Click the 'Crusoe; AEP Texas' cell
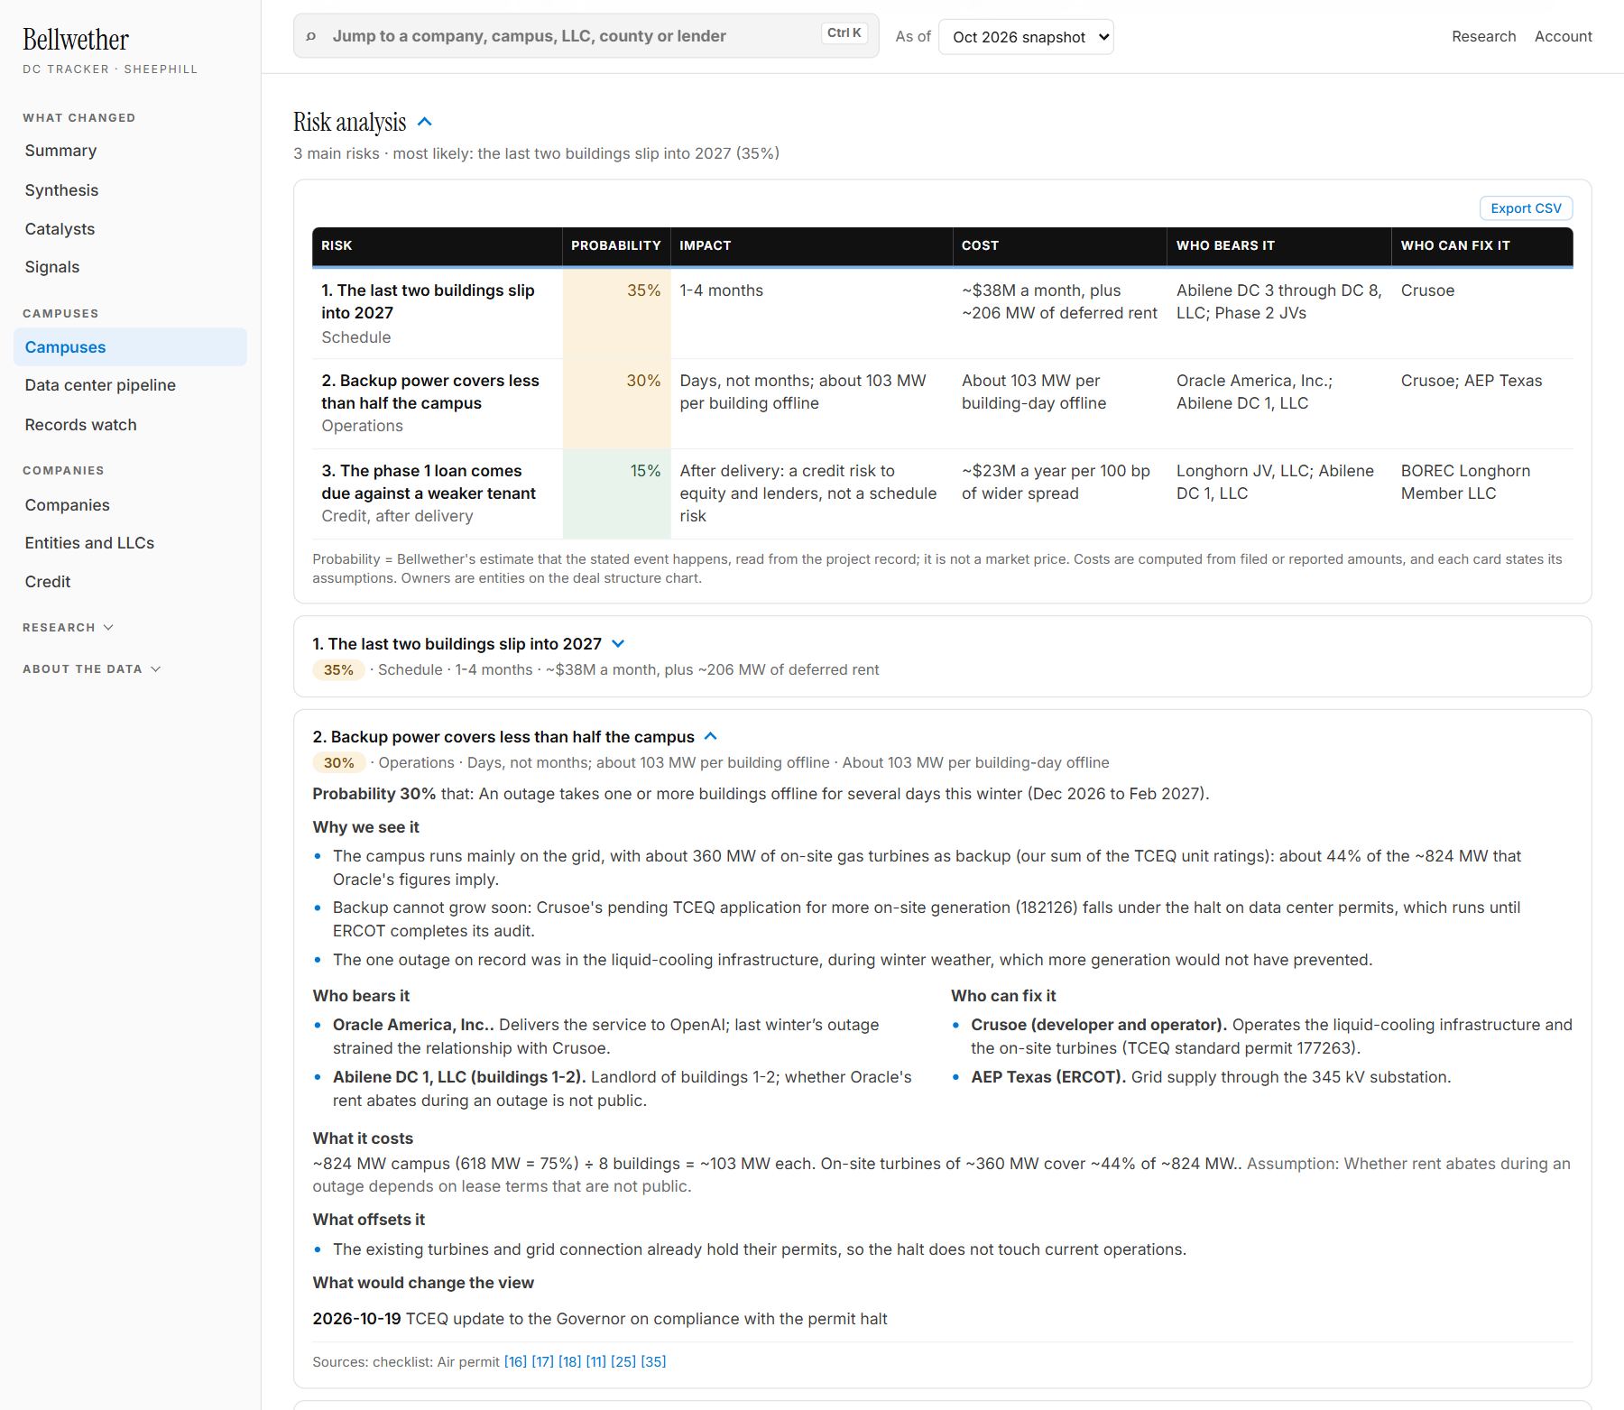The height and width of the screenshot is (1410, 1624). 1482,403
